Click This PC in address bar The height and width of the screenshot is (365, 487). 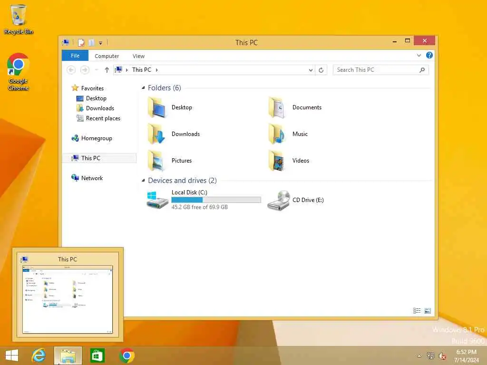point(142,70)
